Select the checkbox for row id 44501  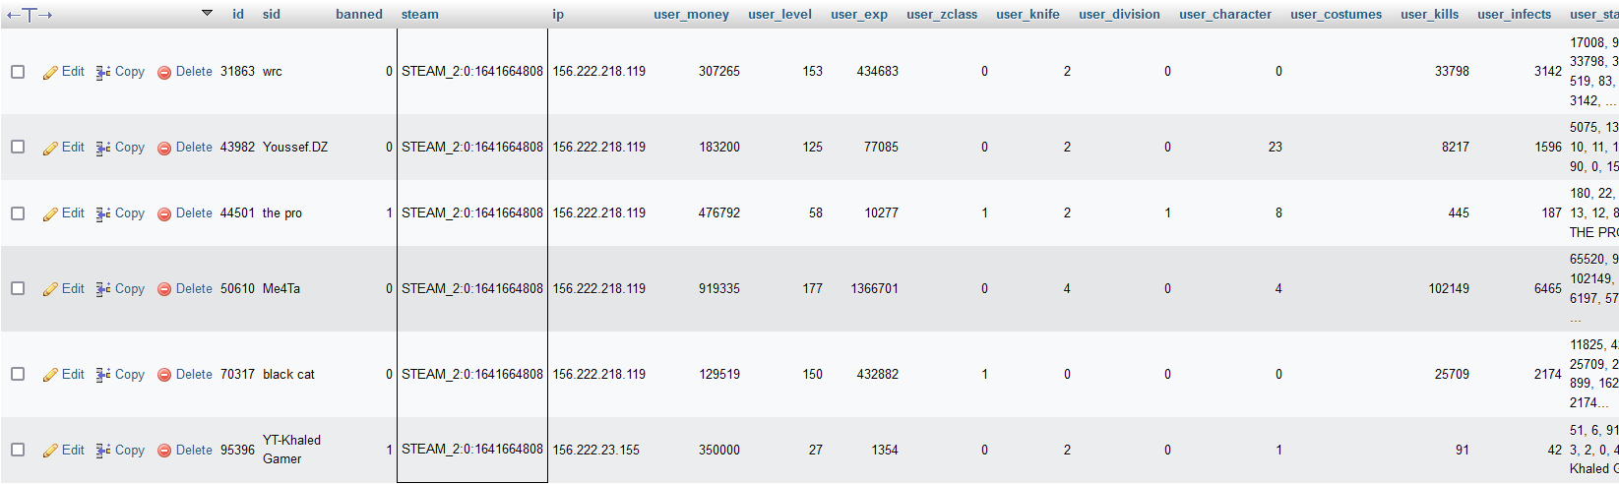click(x=18, y=213)
